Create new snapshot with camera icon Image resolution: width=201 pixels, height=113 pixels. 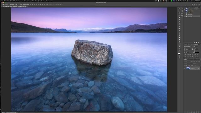pyautogui.click(x=197, y=43)
